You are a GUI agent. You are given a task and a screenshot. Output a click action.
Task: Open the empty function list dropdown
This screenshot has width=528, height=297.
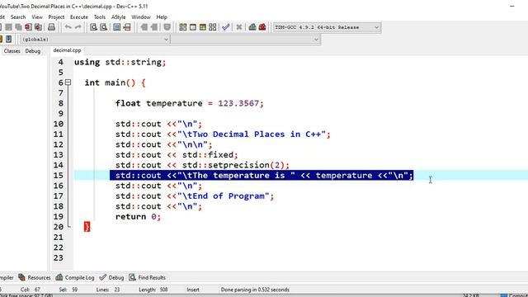pyautogui.click(x=246, y=40)
